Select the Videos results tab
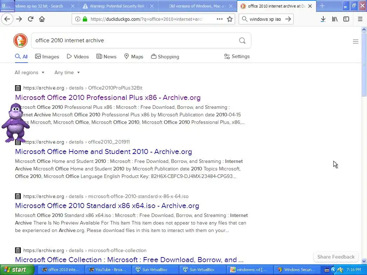This screenshot has height=275, width=367. tap(78, 57)
